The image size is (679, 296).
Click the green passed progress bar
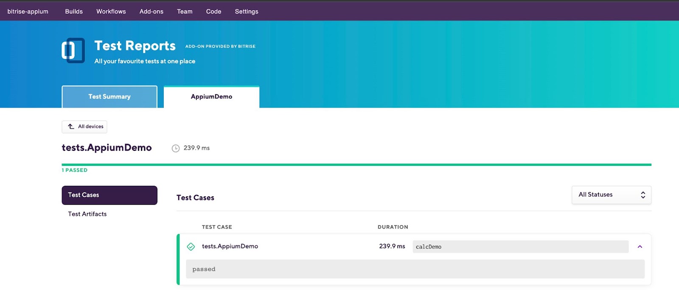356,165
